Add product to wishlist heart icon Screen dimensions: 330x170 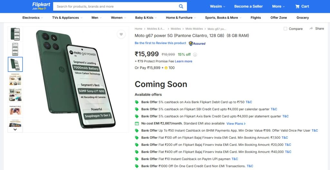(121, 34)
